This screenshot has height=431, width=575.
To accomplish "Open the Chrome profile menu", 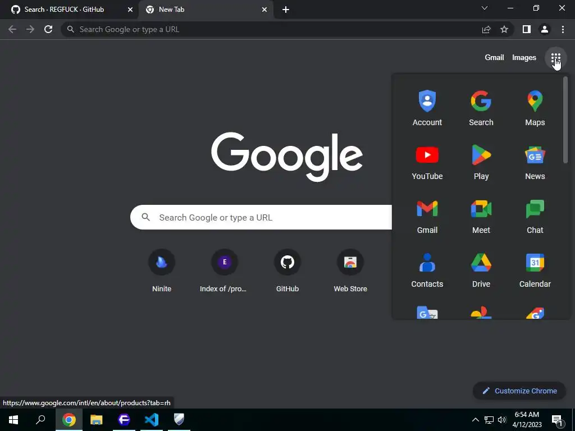I will point(545,29).
